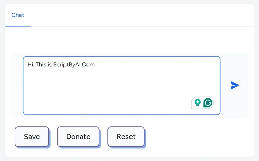Reset the chat with the Reset button
The image size is (259, 161).
(x=126, y=137)
